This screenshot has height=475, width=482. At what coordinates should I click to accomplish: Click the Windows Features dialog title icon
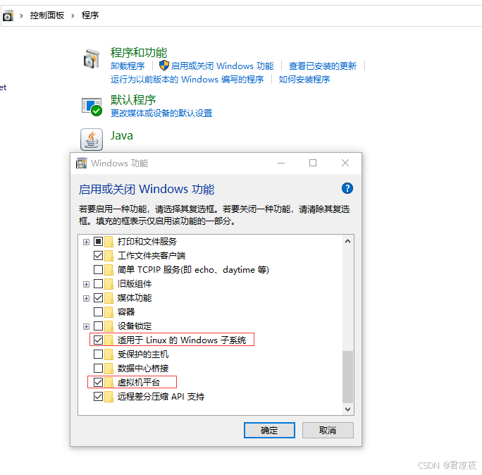(82, 163)
